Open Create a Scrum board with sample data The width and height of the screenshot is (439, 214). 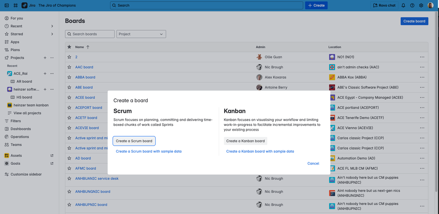(x=149, y=151)
